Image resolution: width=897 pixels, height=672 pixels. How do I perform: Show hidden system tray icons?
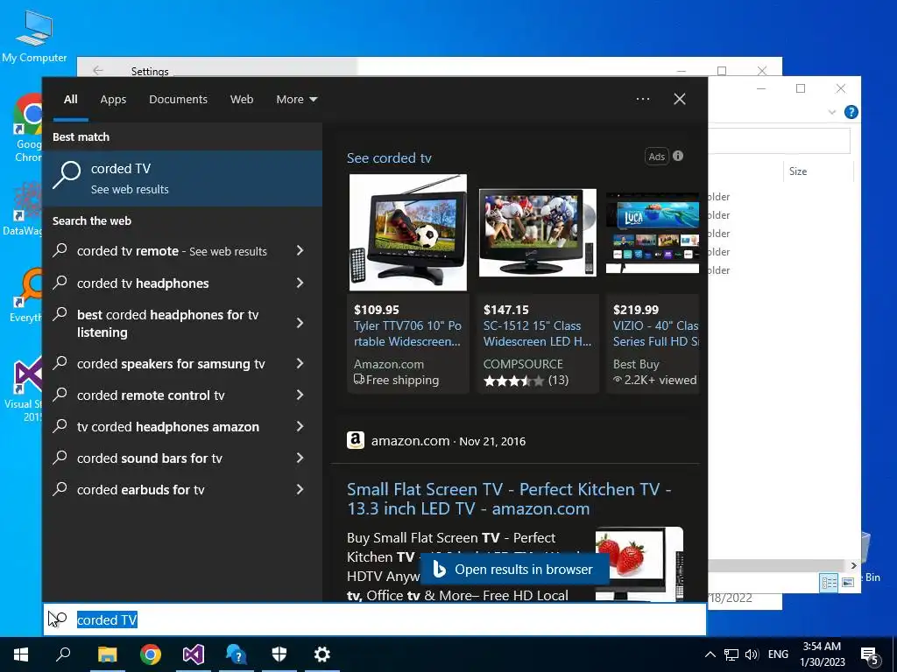(710, 654)
